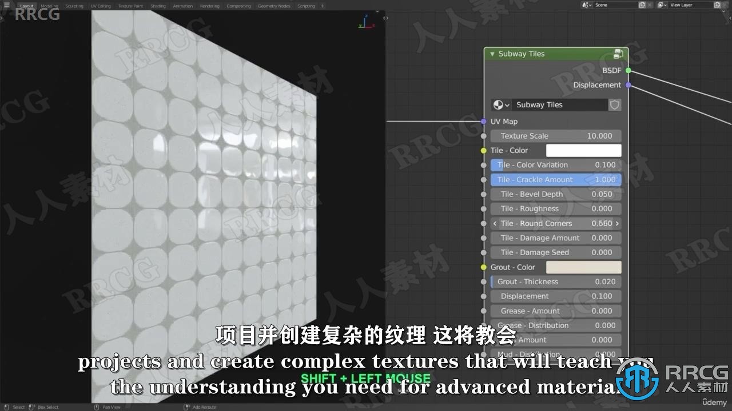Image resolution: width=732 pixels, height=411 pixels.
Task: Click the Tile - Round Corners value field
Action: click(556, 223)
